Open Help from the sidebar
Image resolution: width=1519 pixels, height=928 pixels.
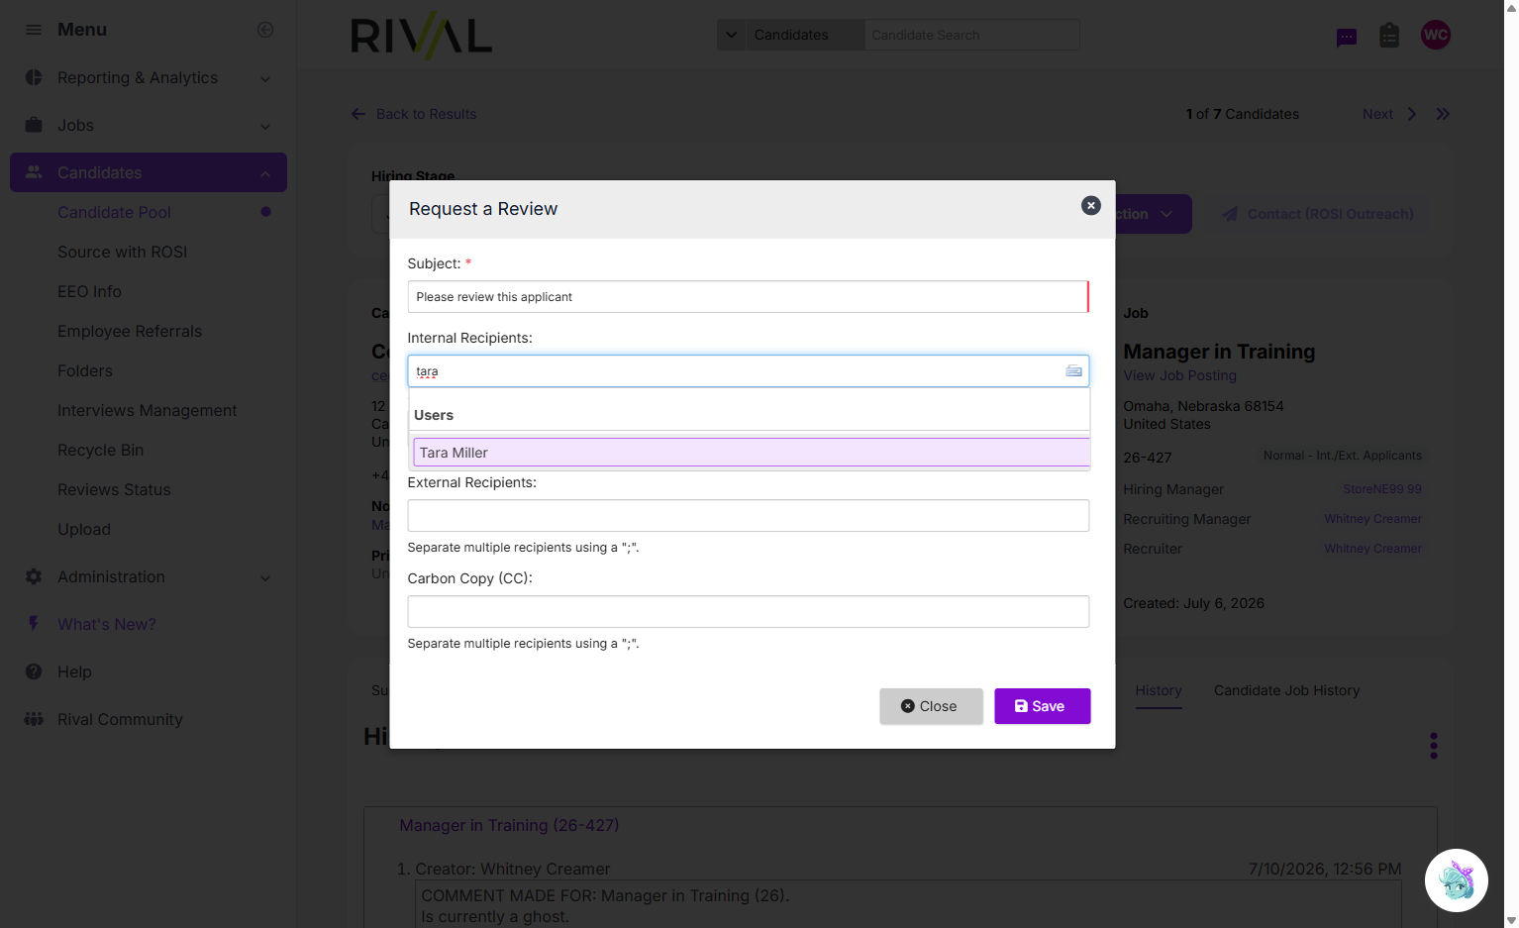pyautogui.click(x=74, y=671)
